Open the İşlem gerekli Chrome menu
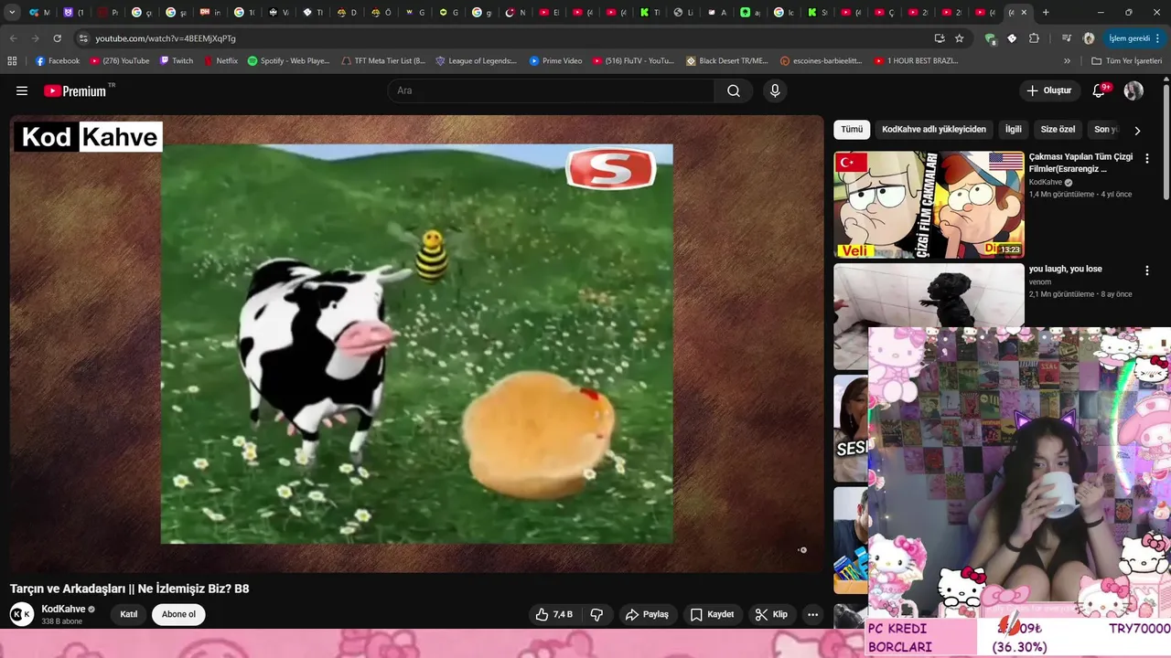 point(1133,38)
